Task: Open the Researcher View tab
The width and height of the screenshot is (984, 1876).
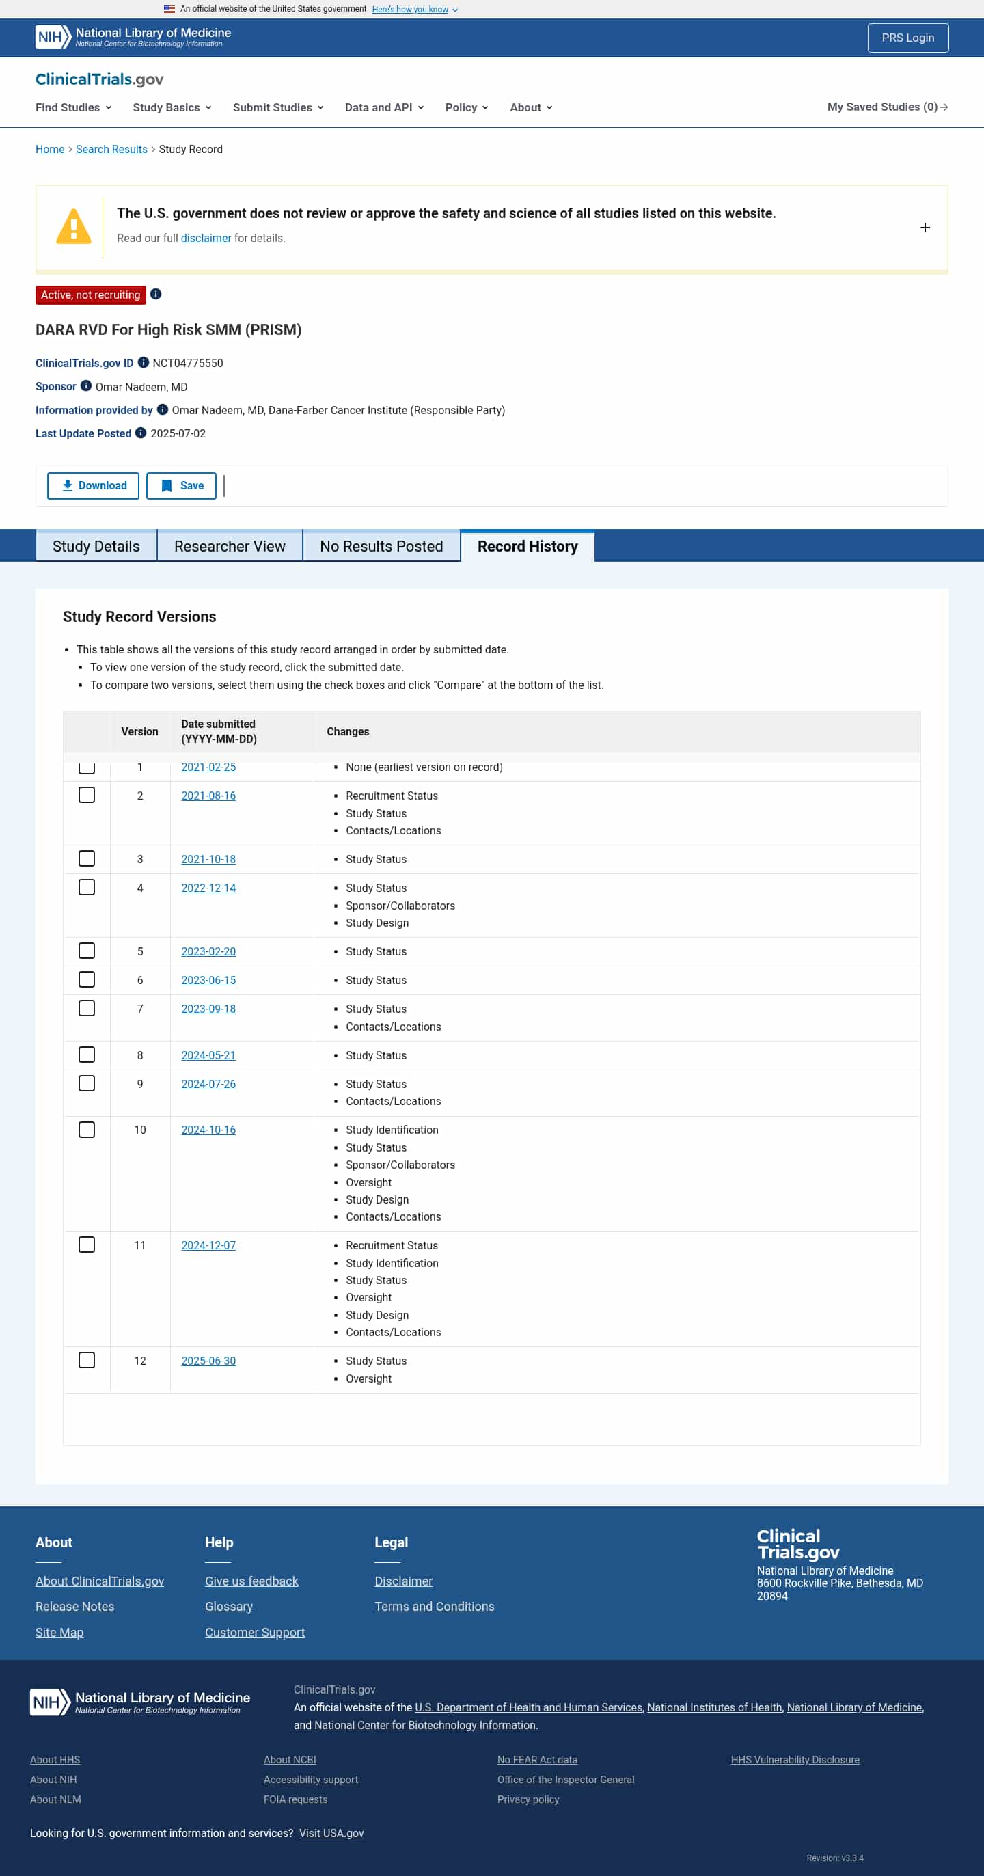Action: tap(230, 546)
